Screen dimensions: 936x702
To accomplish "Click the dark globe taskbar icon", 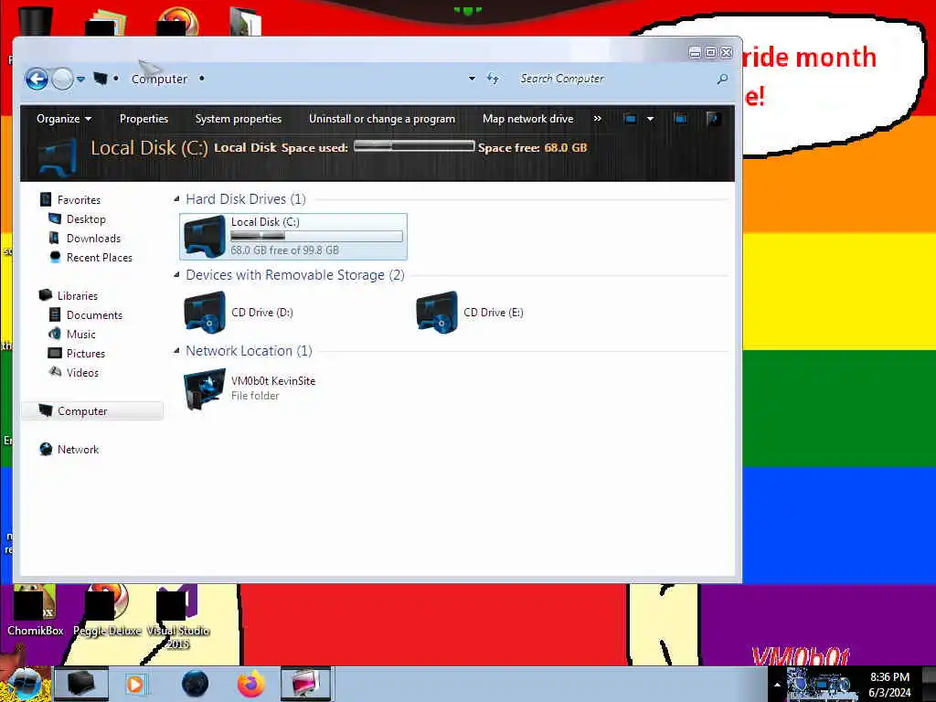I will coord(196,684).
